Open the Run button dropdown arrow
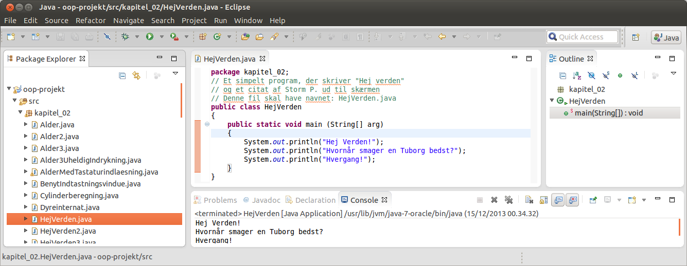 coord(161,37)
